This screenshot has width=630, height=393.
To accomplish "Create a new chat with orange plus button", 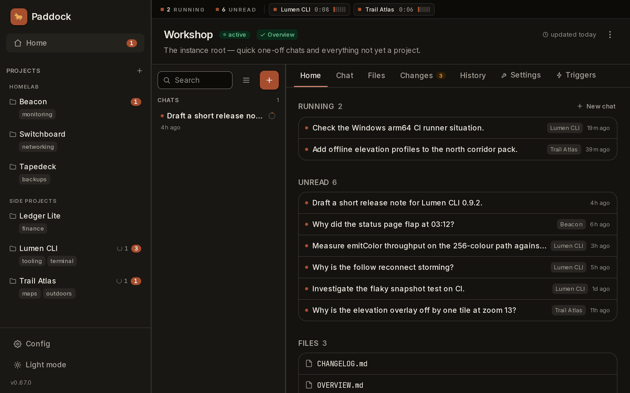I will click(269, 80).
